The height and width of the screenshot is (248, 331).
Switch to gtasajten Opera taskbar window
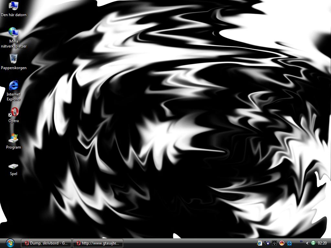point(98,243)
